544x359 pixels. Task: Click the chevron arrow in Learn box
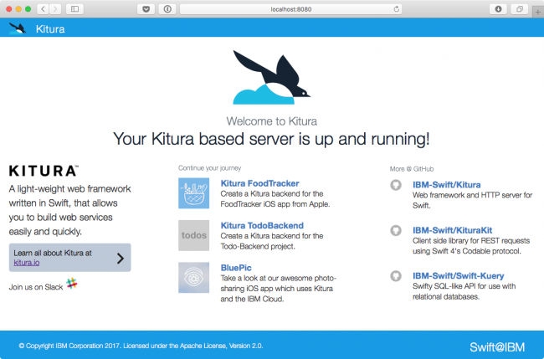click(x=121, y=258)
